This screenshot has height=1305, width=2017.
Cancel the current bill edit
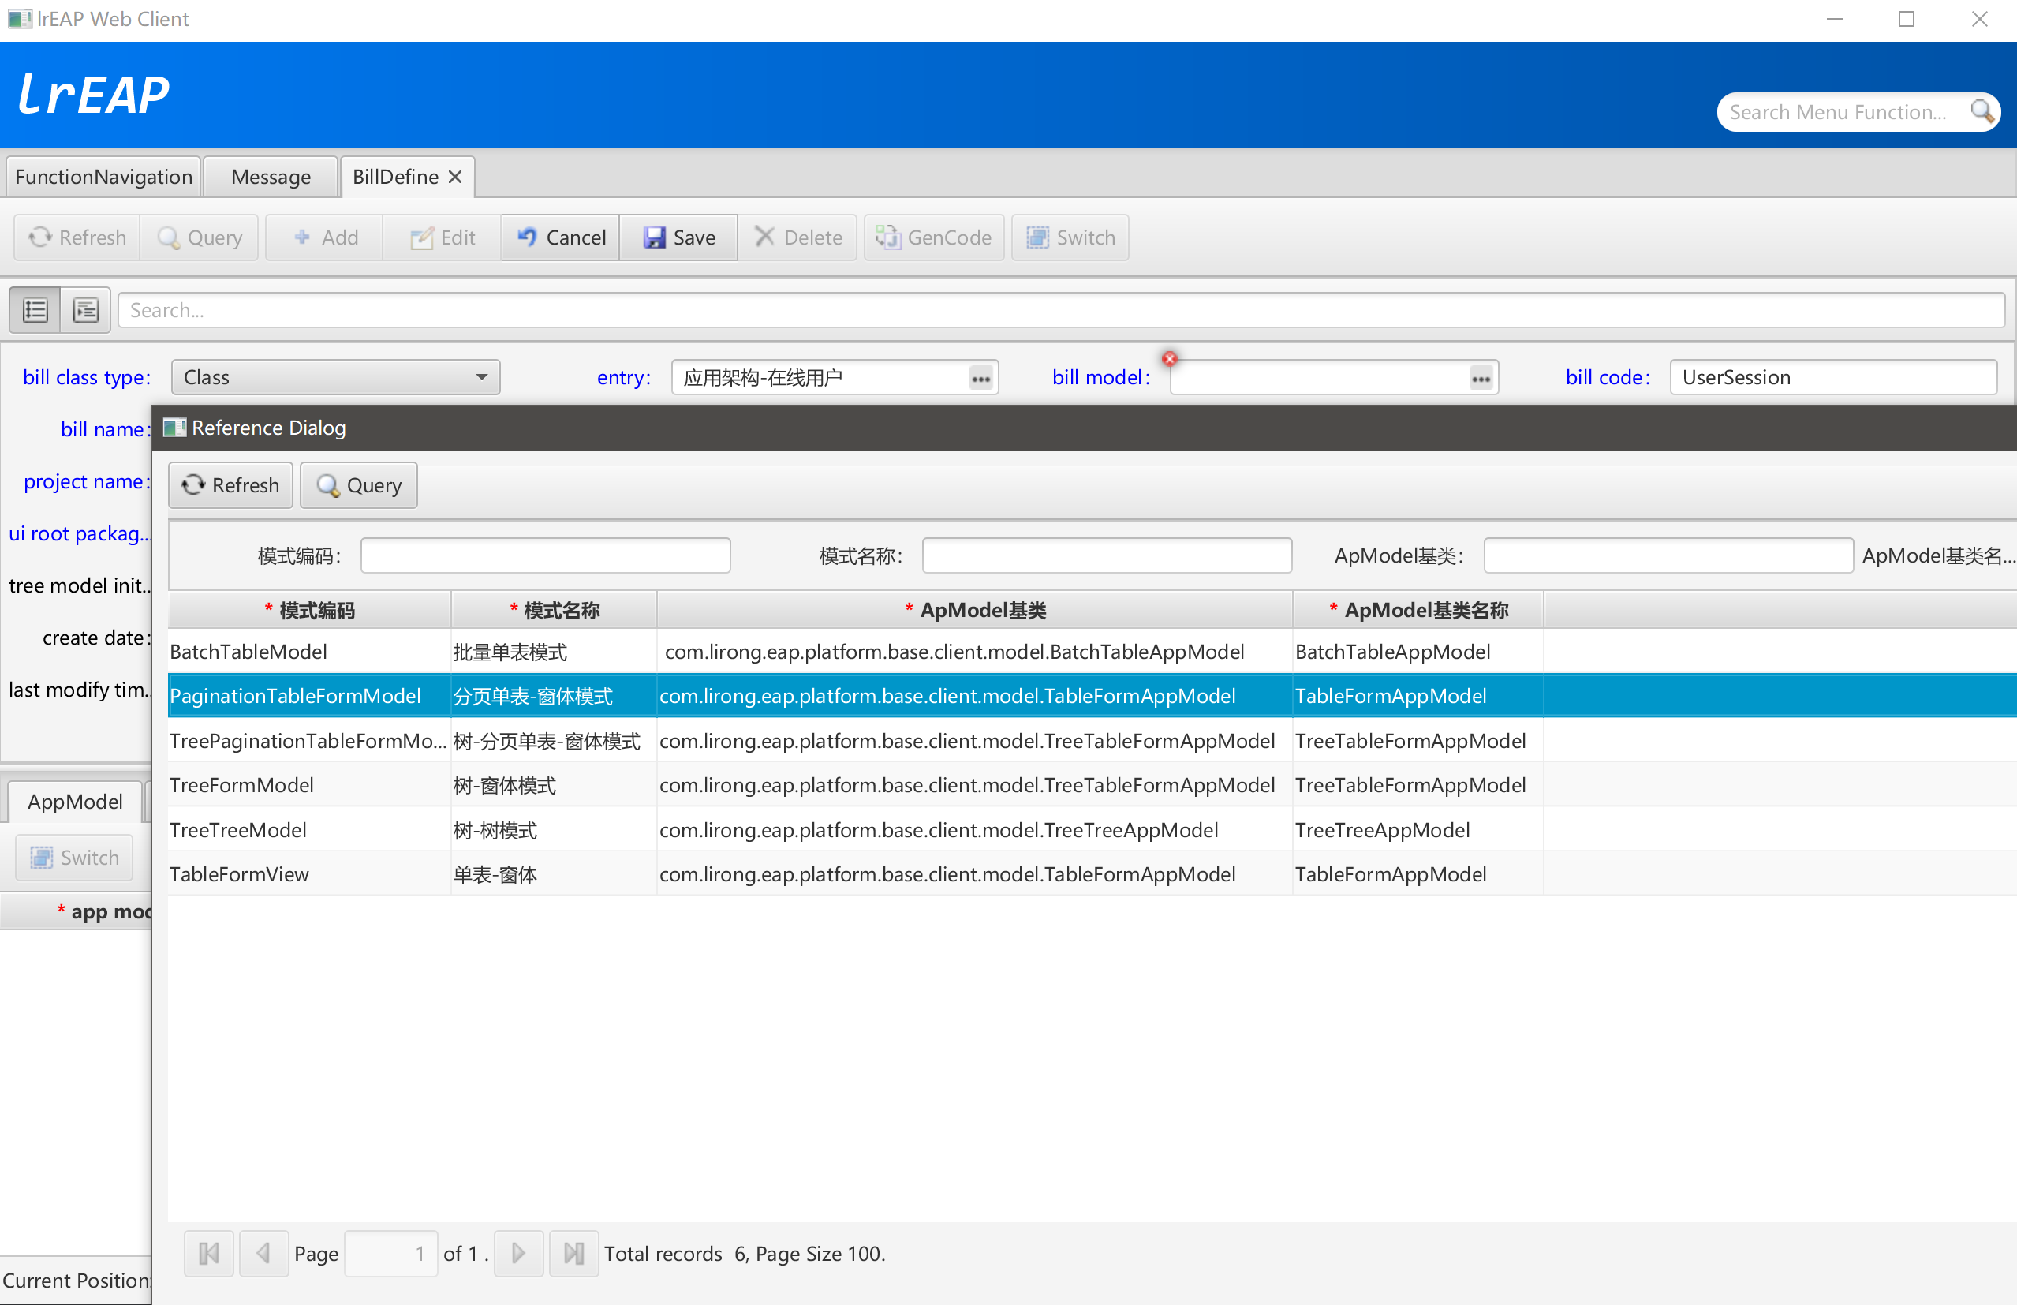click(561, 237)
